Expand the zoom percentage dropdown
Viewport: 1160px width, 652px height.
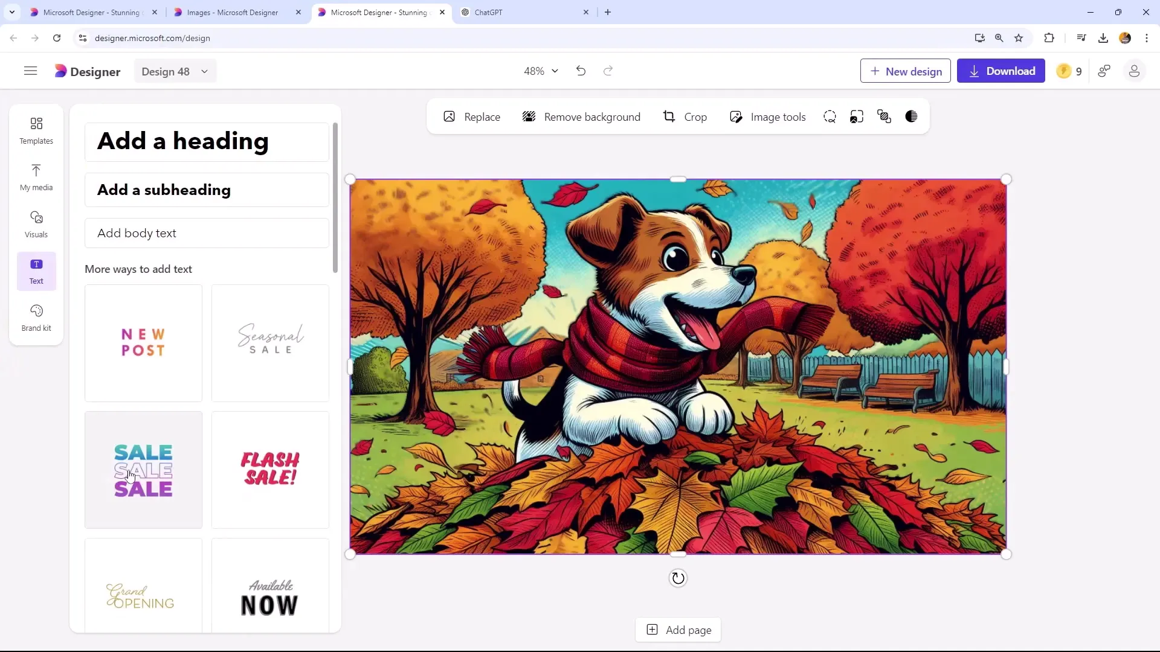click(x=555, y=71)
